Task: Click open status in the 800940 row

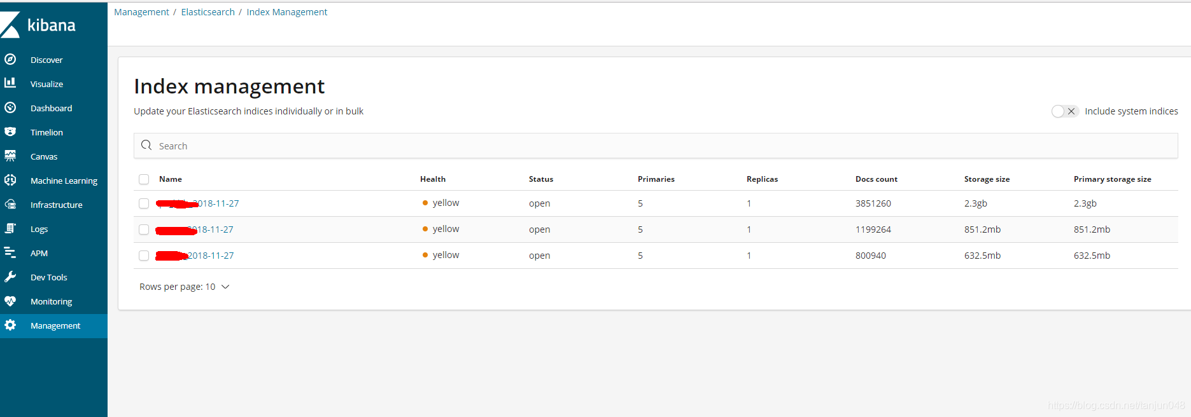Action: [539, 256]
